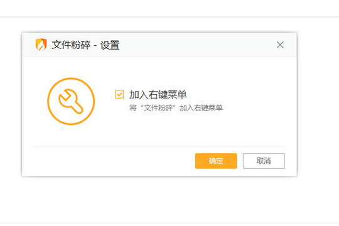This screenshot has width=339, height=226.
Task: Click the Huorong shield logo icon
Action: (41, 45)
